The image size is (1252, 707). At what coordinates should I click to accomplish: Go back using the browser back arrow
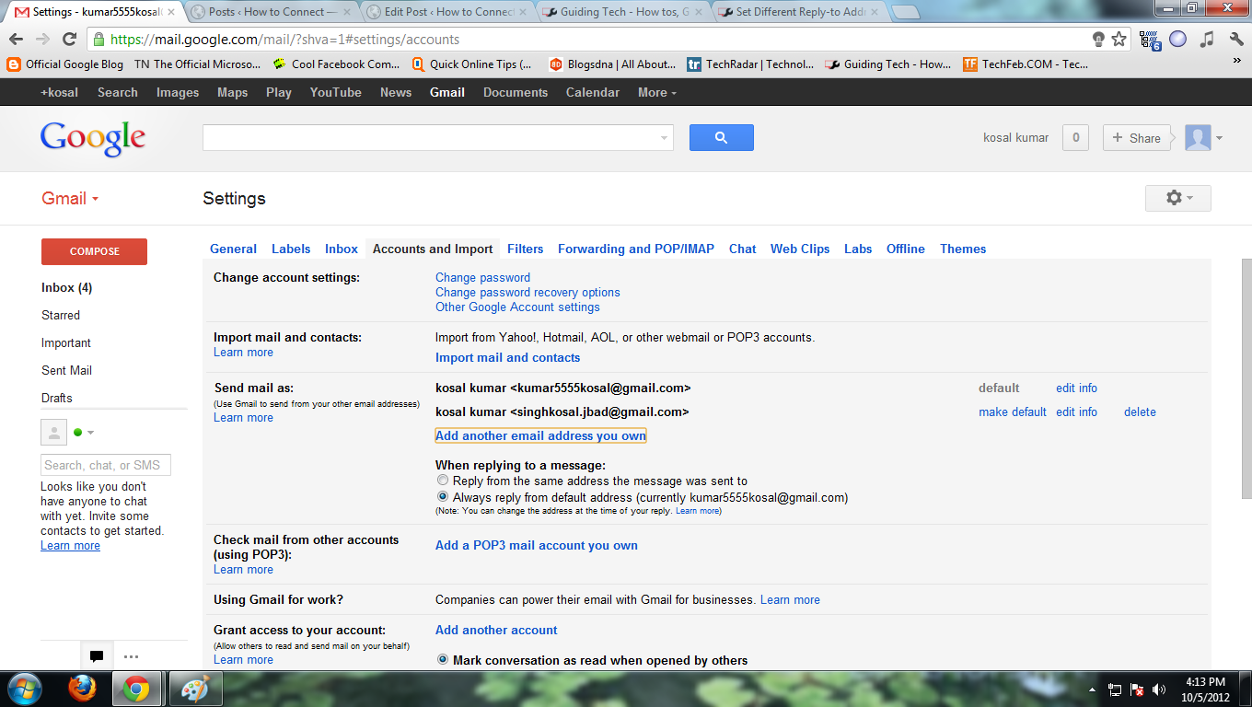click(x=16, y=40)
